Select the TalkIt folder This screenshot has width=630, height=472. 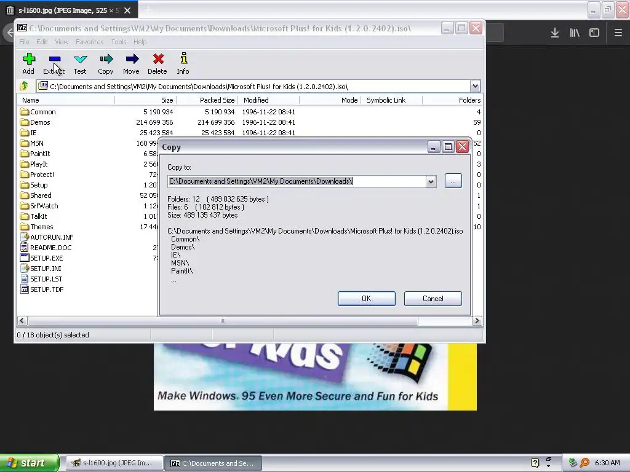point(33,216)
